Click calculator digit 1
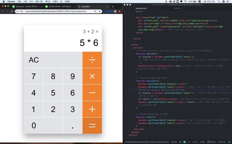This screenshot has height=144, width=232. (x=34, y=109)
